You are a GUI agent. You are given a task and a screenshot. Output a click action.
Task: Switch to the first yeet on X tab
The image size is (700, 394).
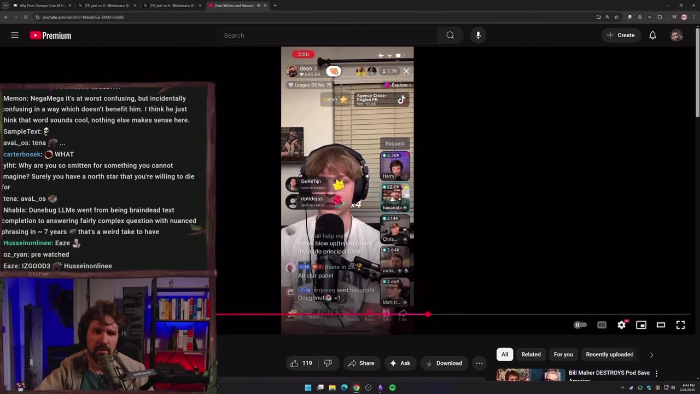click(107, 5)
